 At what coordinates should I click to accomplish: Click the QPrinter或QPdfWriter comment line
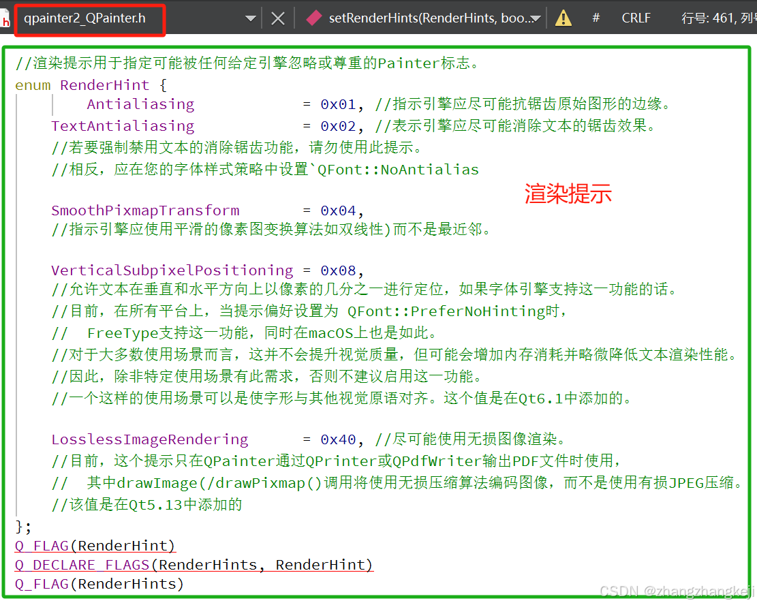337,461
